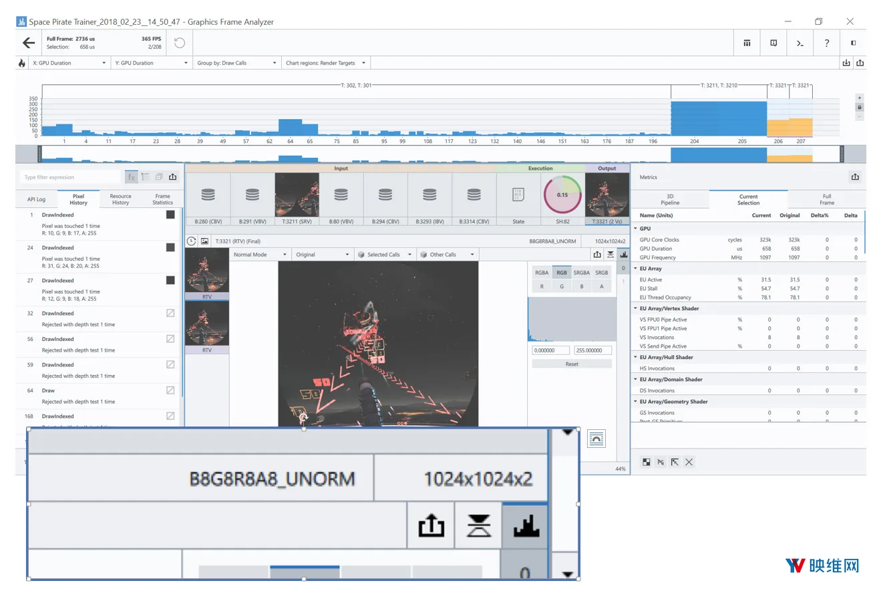The width and height of the screenshot is (879, 593).
Task: Click the collapse-all icon in the filter bar
Action: [159, 177]
